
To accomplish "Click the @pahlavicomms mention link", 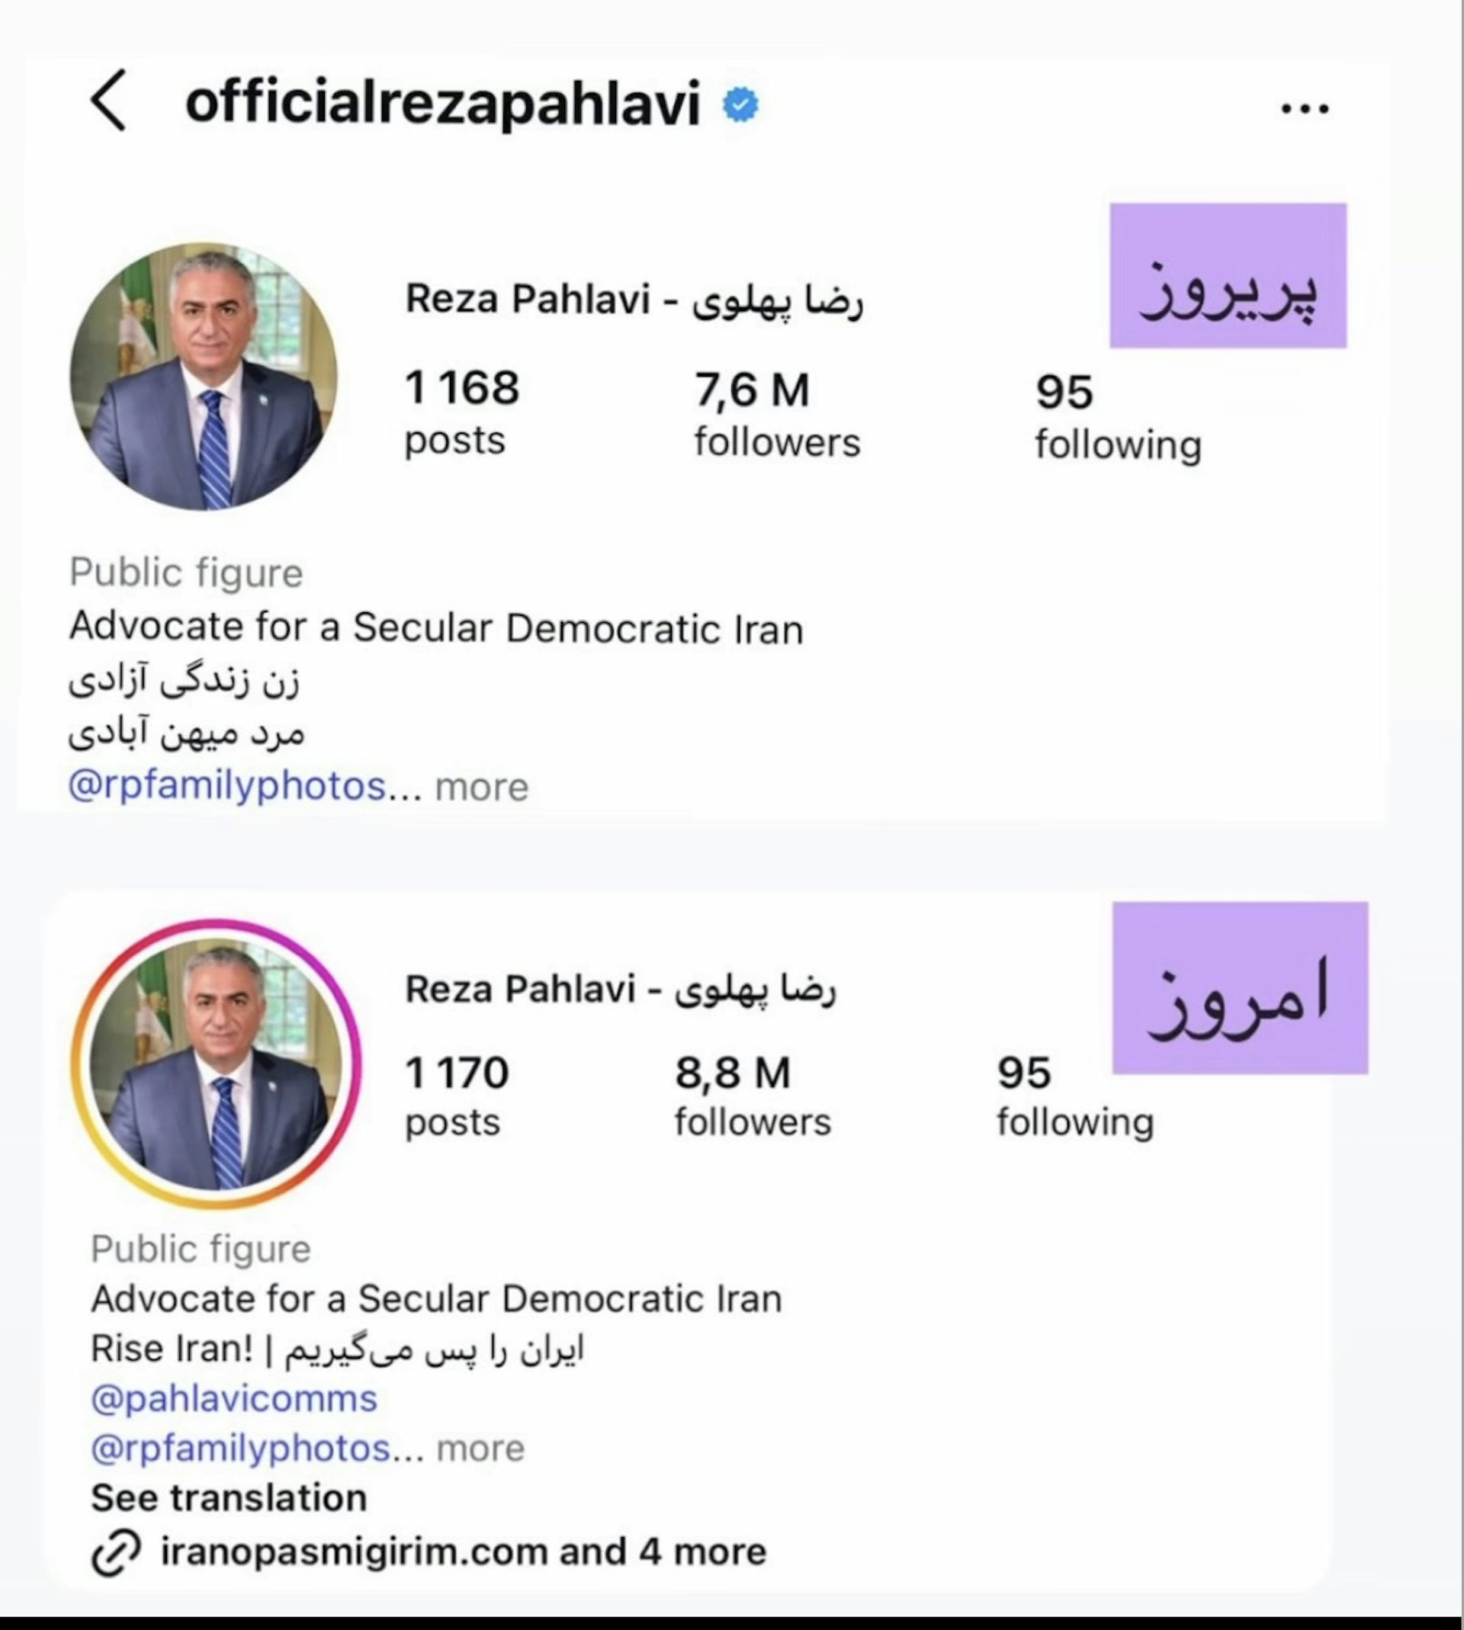I will [234, 1399].
